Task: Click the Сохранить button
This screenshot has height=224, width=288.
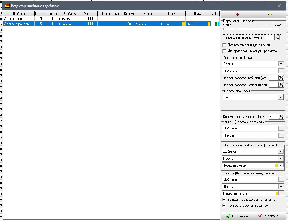Action: coord(237,216)
